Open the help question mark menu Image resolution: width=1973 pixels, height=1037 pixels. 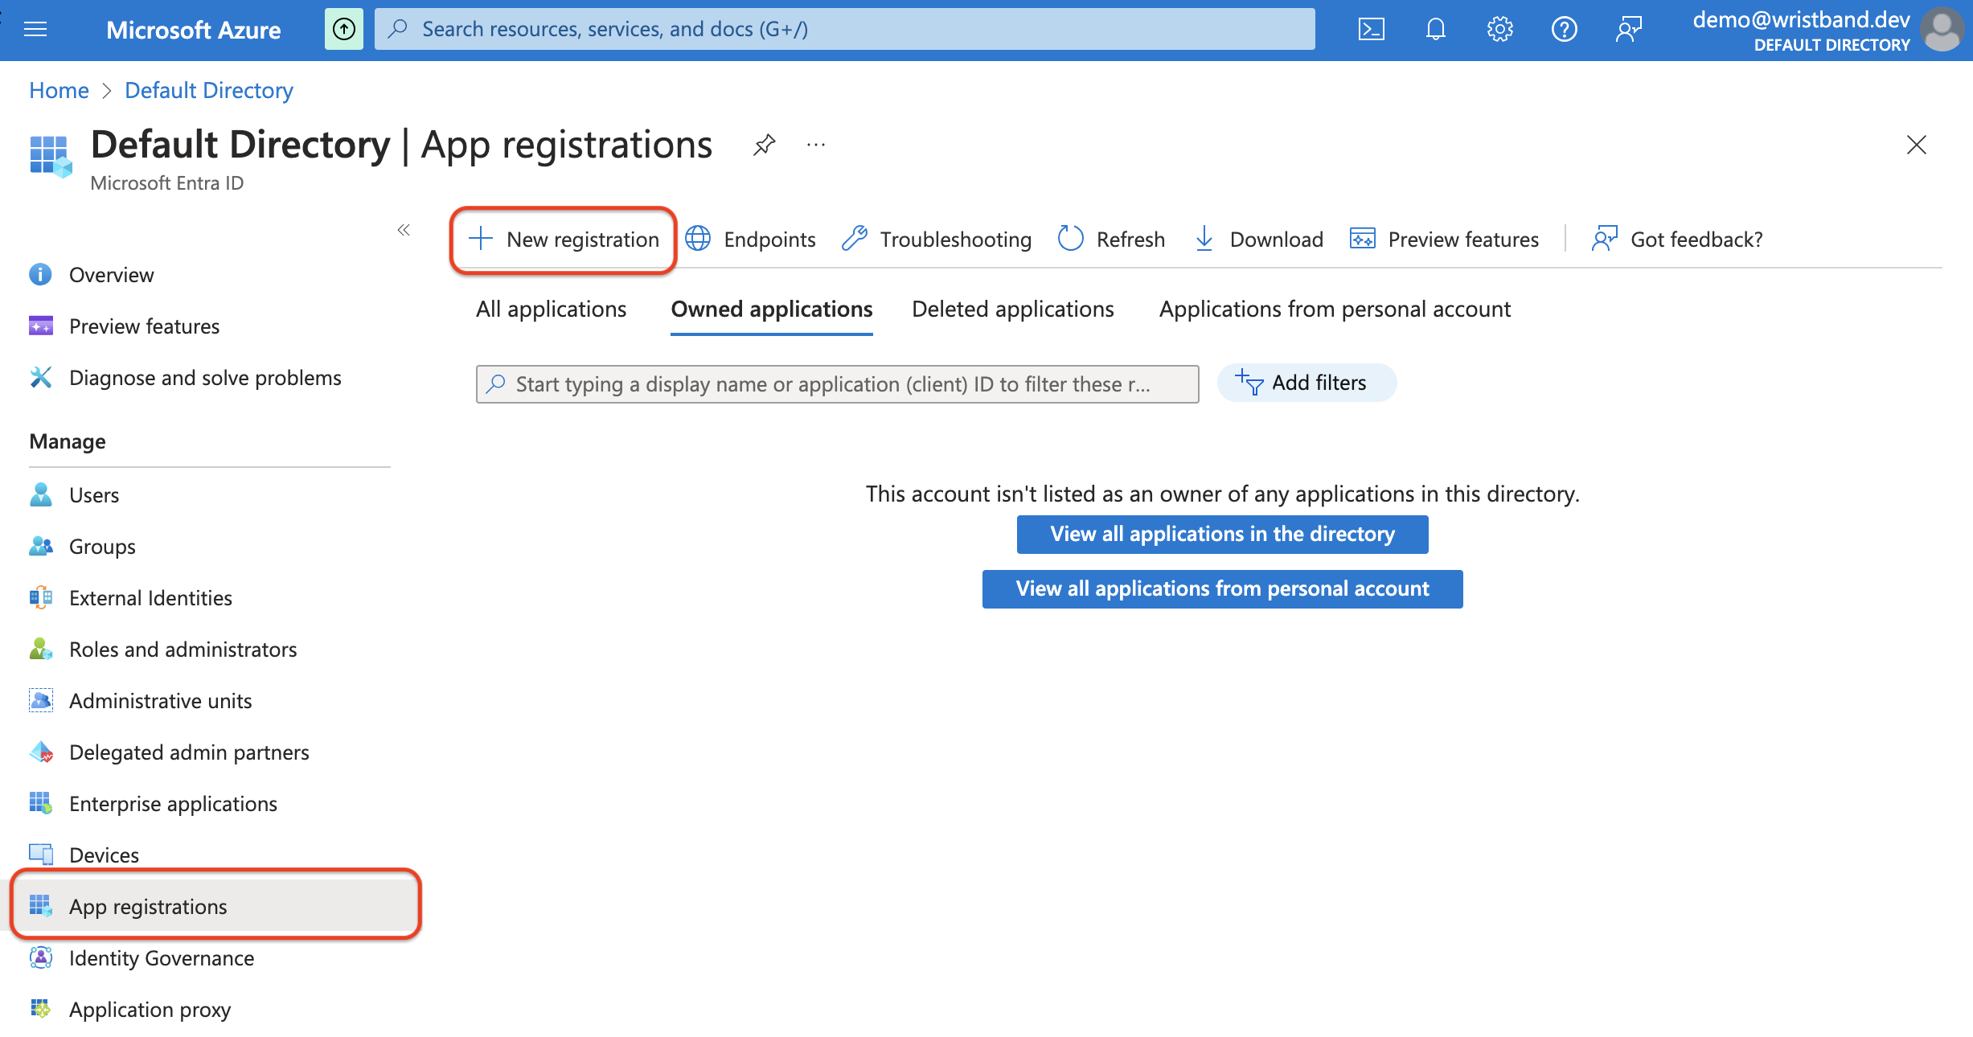point(1564,30)
